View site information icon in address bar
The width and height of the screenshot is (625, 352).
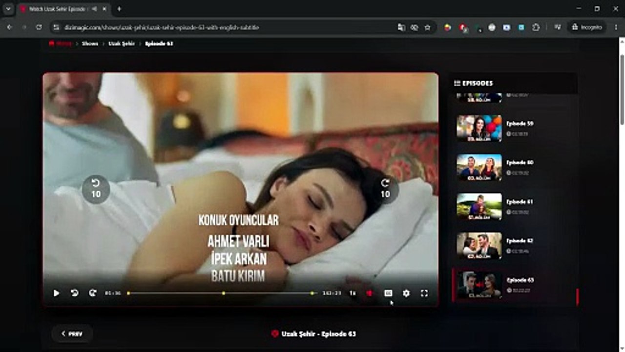[x=56, y=27]
